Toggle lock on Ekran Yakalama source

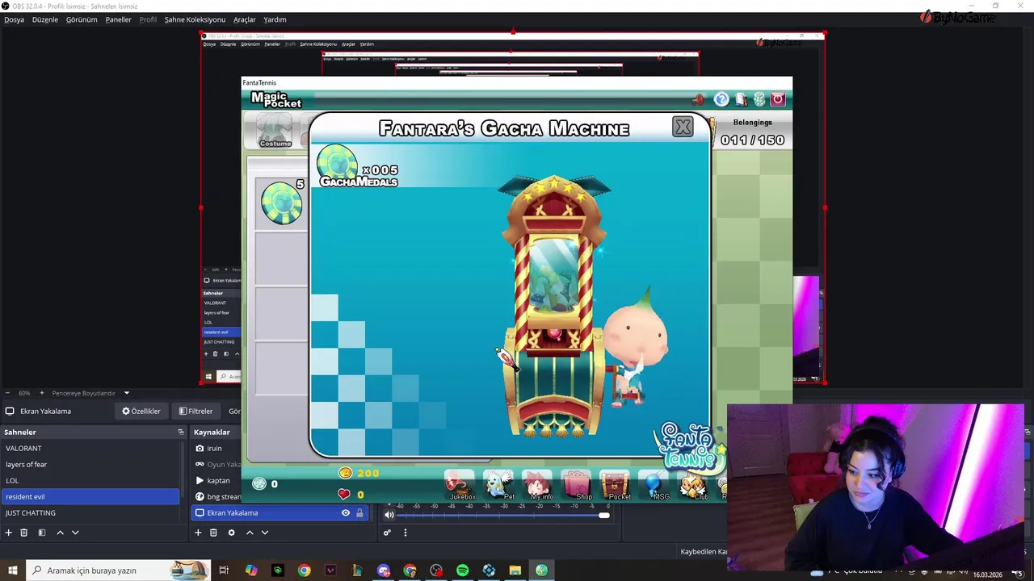(359, 512)
